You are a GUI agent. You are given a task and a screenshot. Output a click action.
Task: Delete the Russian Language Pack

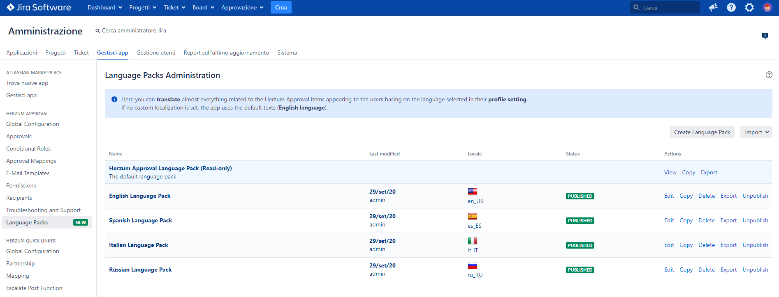tap(707, 270)
